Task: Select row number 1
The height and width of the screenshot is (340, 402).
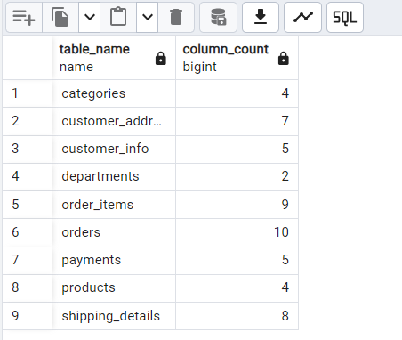Action: [x=28, y=93]
